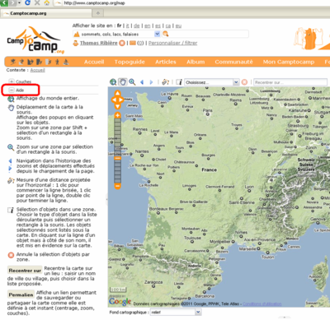Open the Album menu

196,62
